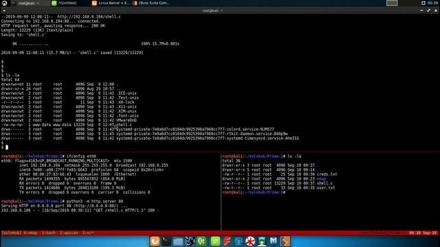Click creds.txt in bottom-right listing
Viewport: 440px width, 247px height.
coord(327,174)
